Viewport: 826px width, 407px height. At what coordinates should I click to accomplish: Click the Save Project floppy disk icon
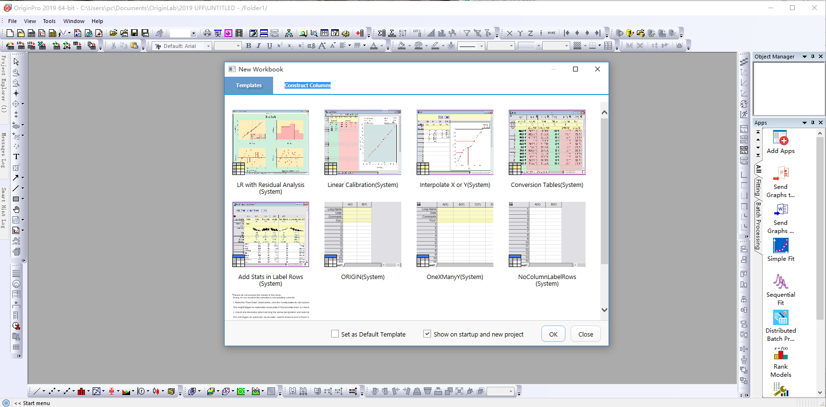pyautogui.click(x=134, y=33)
